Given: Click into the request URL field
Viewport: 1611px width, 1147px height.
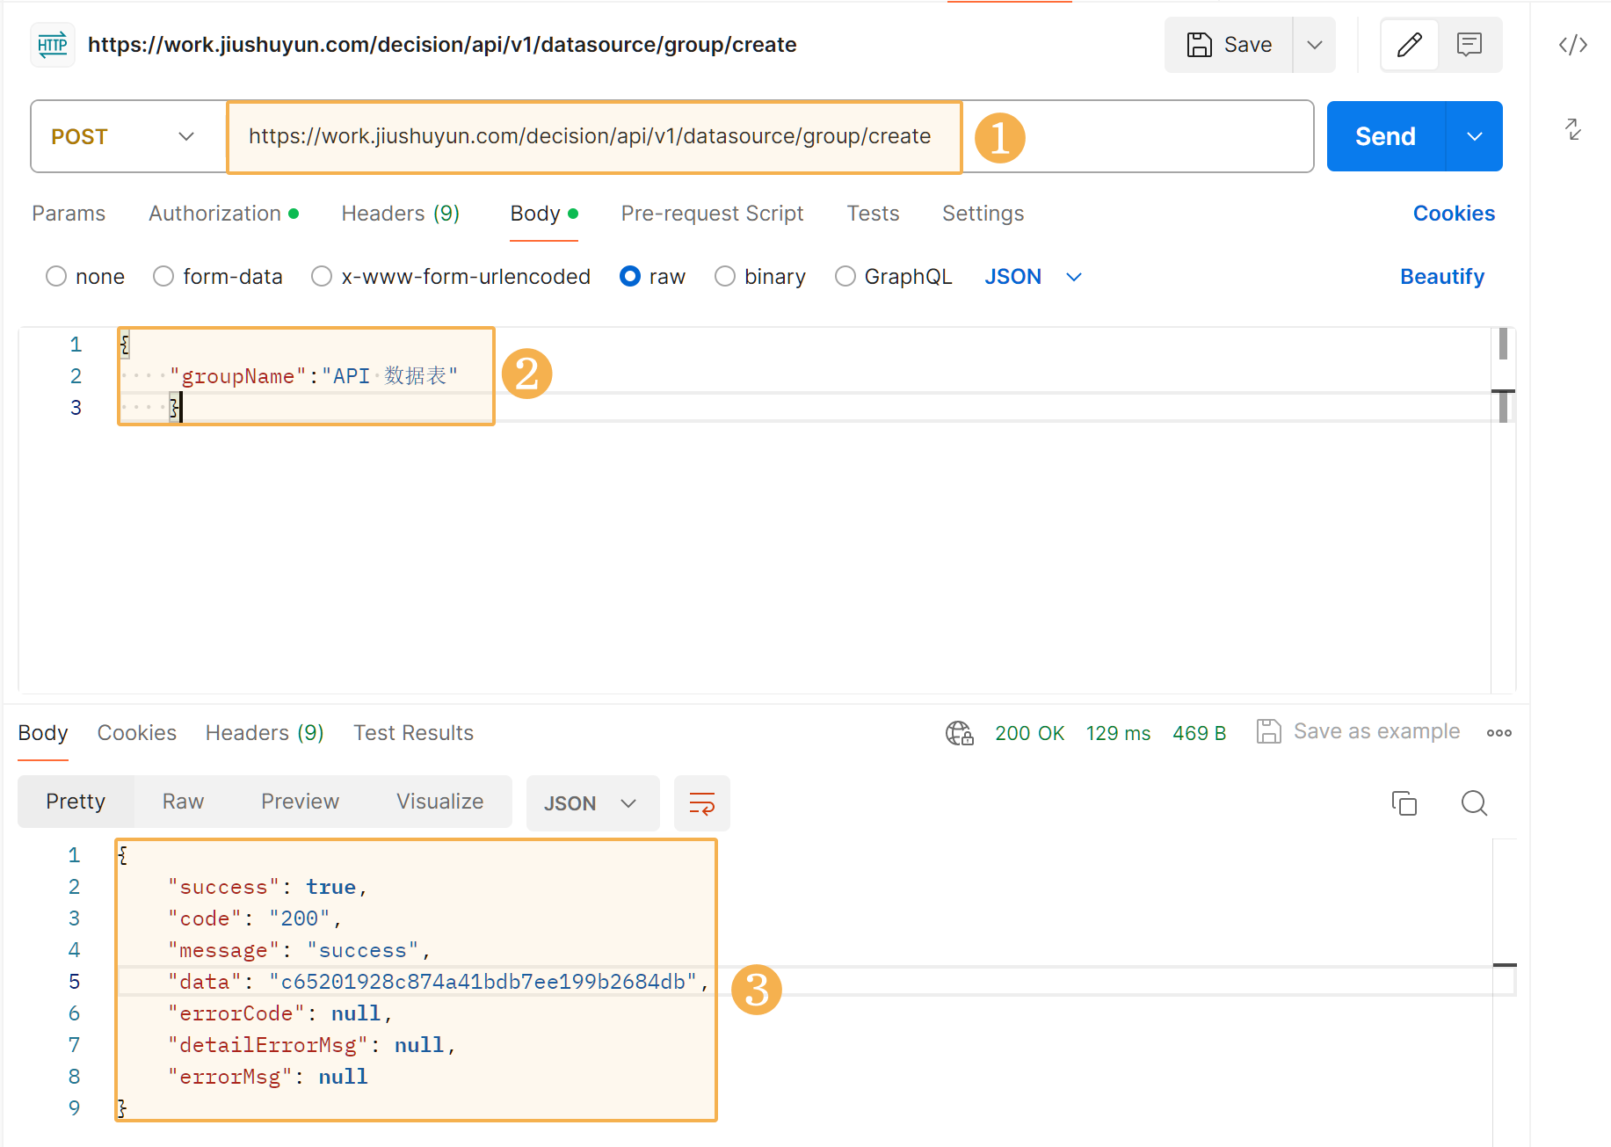Looking at the screenshot, I should (x=589, y=137).
